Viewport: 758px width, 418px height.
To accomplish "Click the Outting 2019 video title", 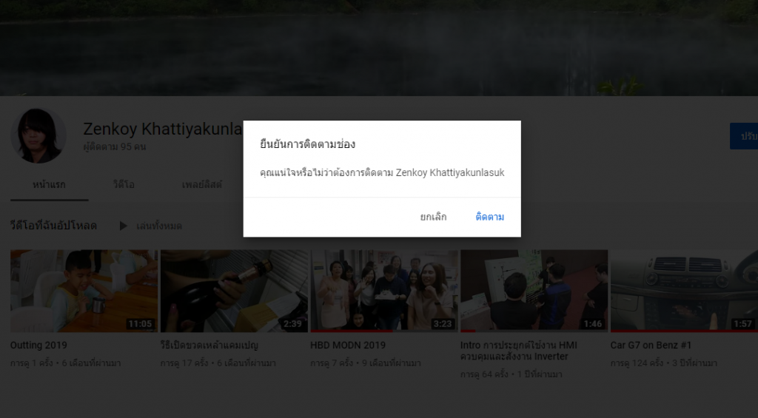I will (38, 345).
